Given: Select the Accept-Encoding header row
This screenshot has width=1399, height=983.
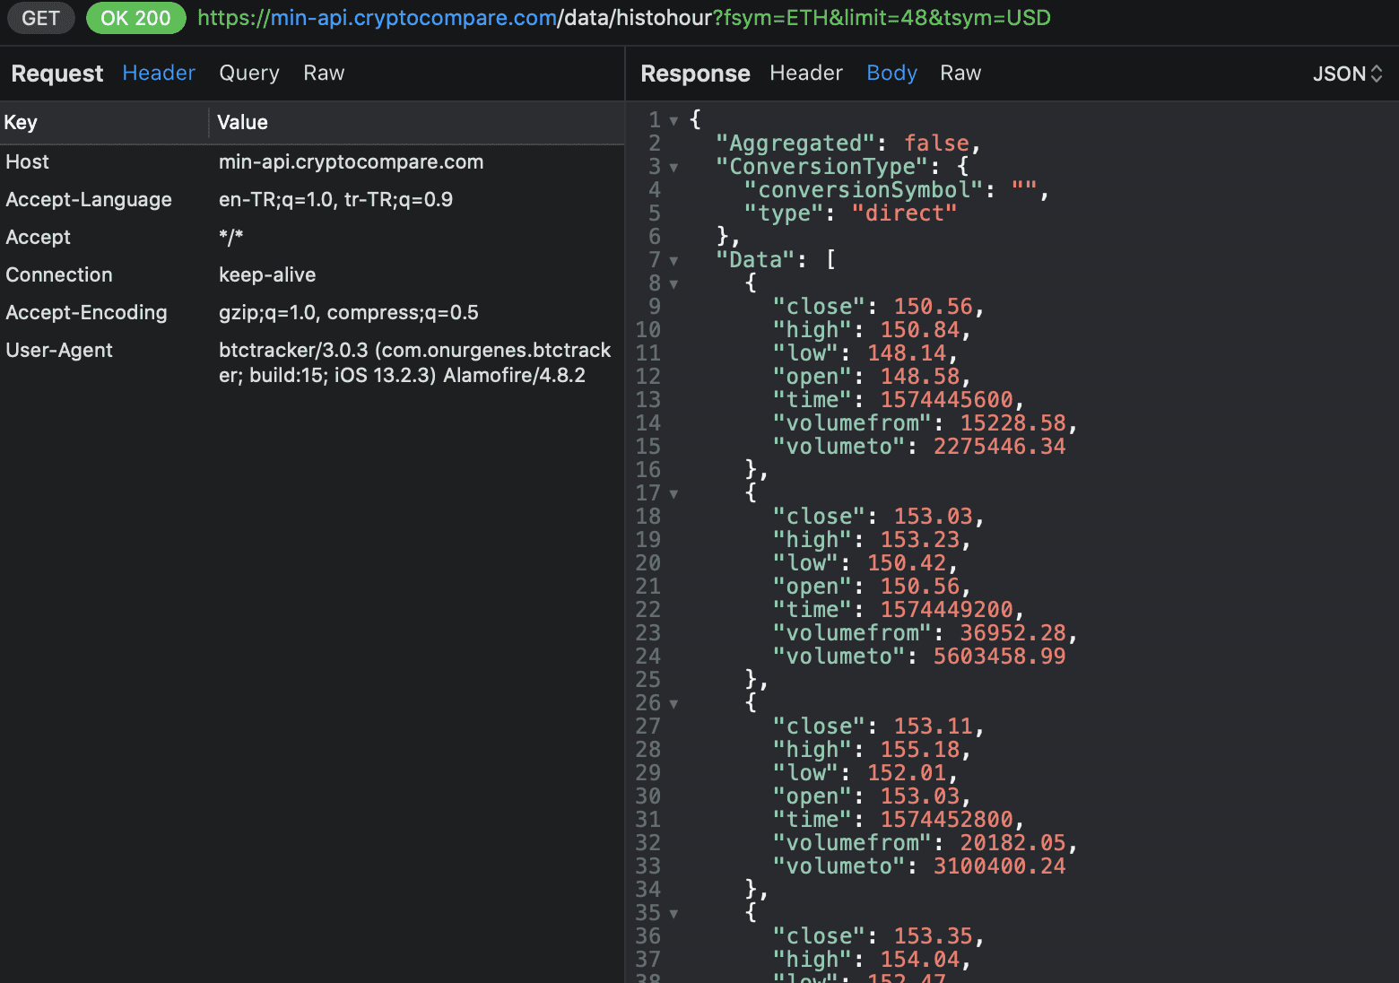Looking at the screenshot, I should [312, 312].
